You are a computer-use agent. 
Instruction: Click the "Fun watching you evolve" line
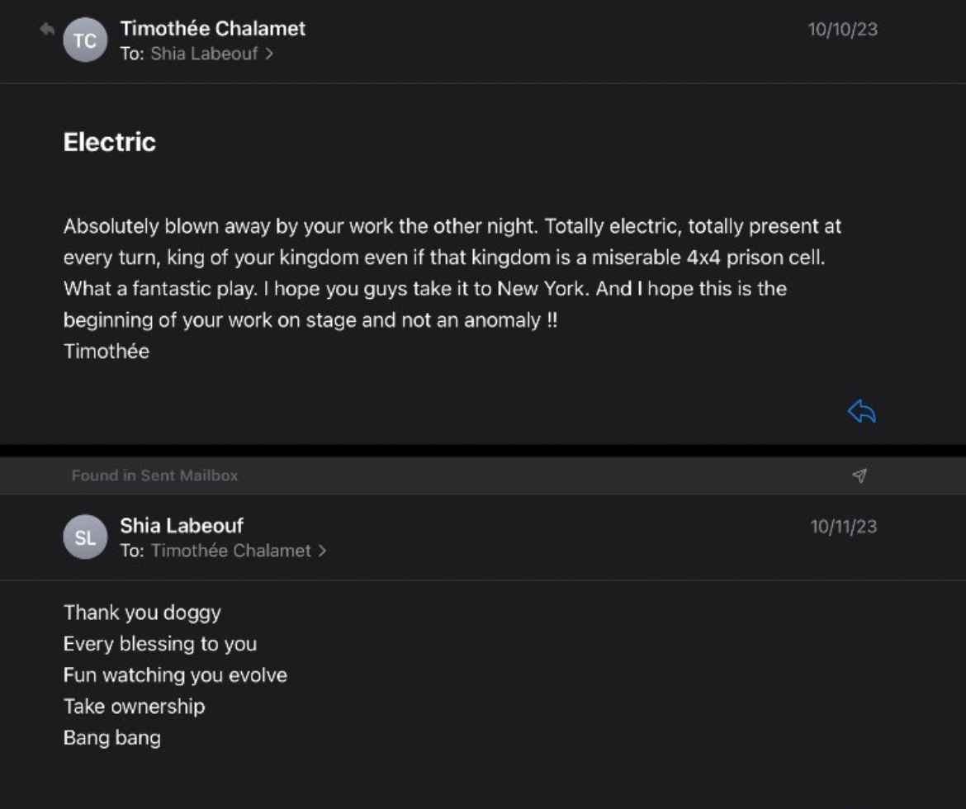click(175, 675)
